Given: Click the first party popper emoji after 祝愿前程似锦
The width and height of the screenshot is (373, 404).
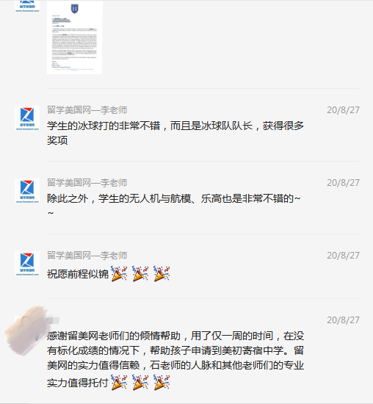Looking at the screenshot, I should click(119, 274).
